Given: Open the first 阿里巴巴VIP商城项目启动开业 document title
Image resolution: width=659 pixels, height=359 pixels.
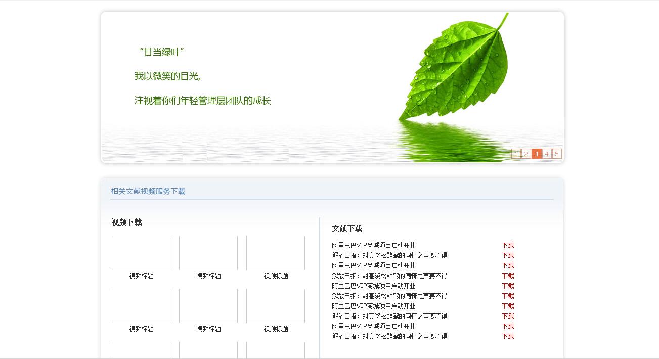Looking at the screenshot, I should click(x=374, y=246).
